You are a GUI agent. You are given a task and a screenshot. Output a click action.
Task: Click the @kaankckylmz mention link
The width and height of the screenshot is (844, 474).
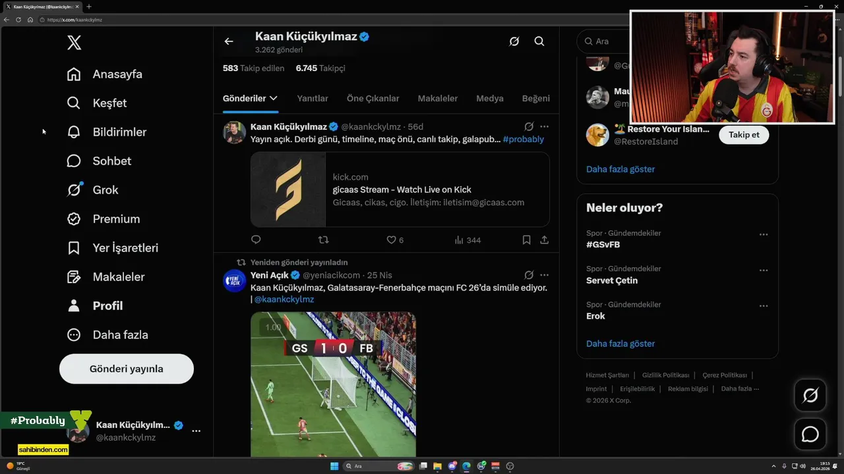pos(284,300)
